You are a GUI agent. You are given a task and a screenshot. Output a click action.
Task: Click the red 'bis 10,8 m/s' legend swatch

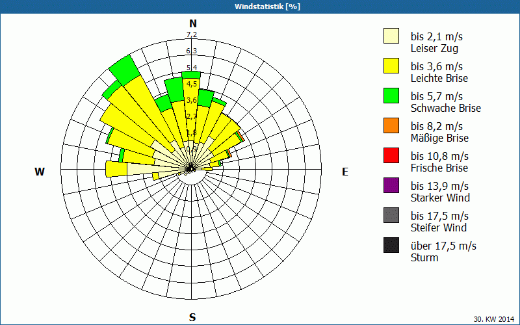tap(391, 155)
